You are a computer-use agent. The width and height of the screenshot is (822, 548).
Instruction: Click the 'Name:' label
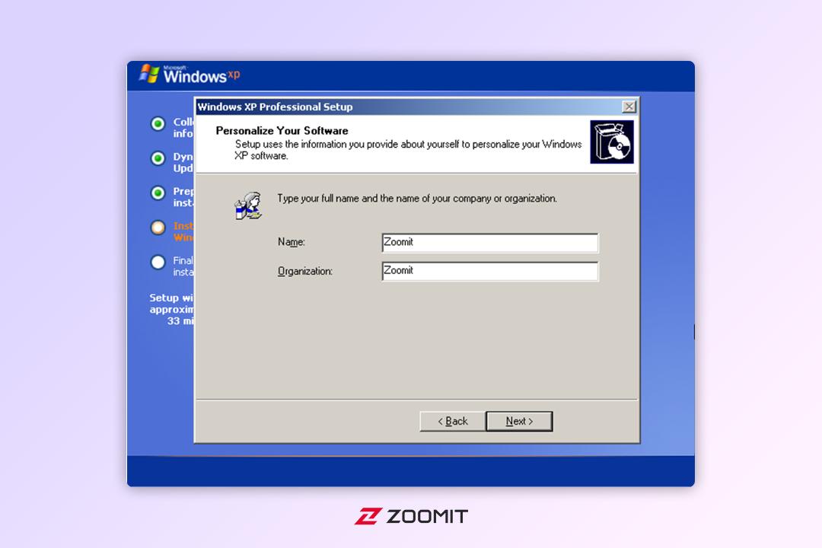pos(292,242)
